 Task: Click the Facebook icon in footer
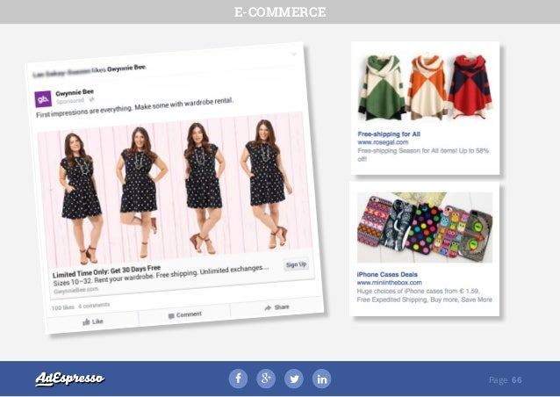pyautogui.click(x=238, y=379)
